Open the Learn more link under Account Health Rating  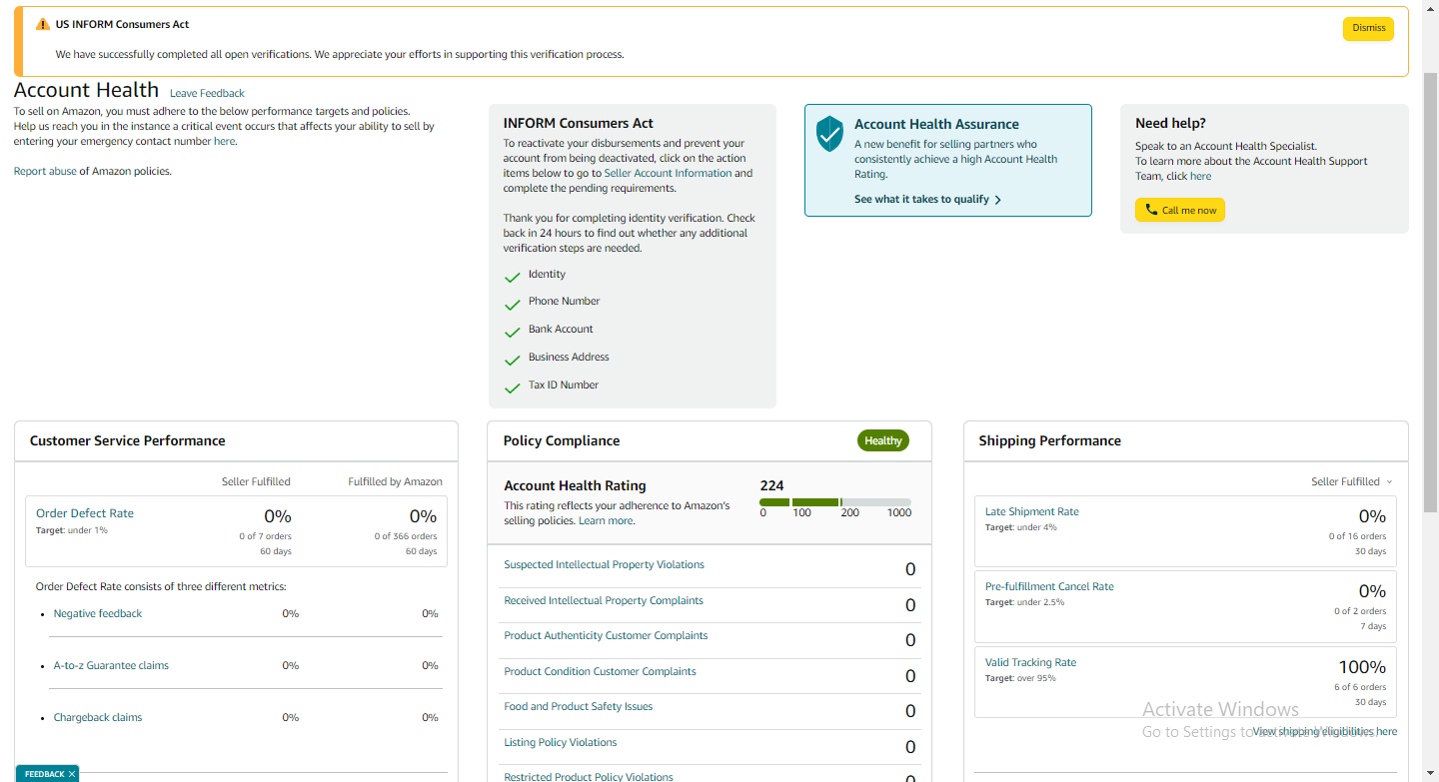(606, 520)
